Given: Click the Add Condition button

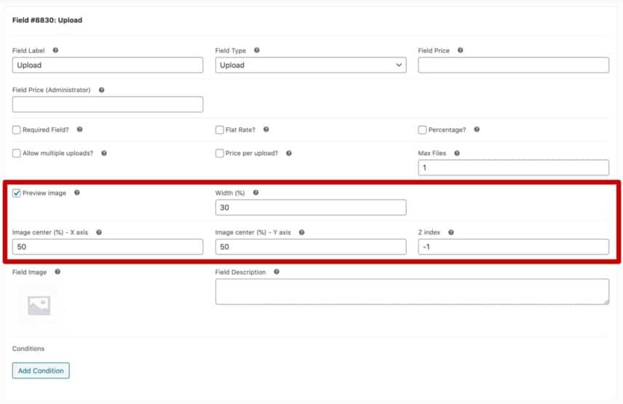Looking at the screenshot, I should tap(41, 371).
